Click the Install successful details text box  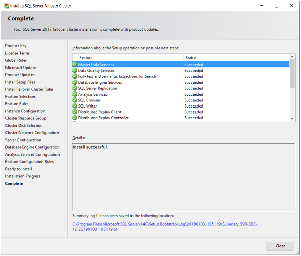(183, 177)
